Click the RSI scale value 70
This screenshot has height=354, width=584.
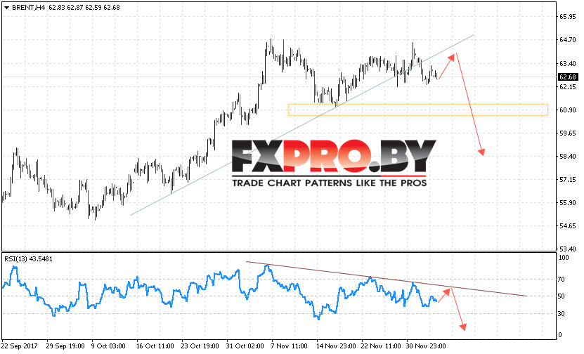point(562,279)
